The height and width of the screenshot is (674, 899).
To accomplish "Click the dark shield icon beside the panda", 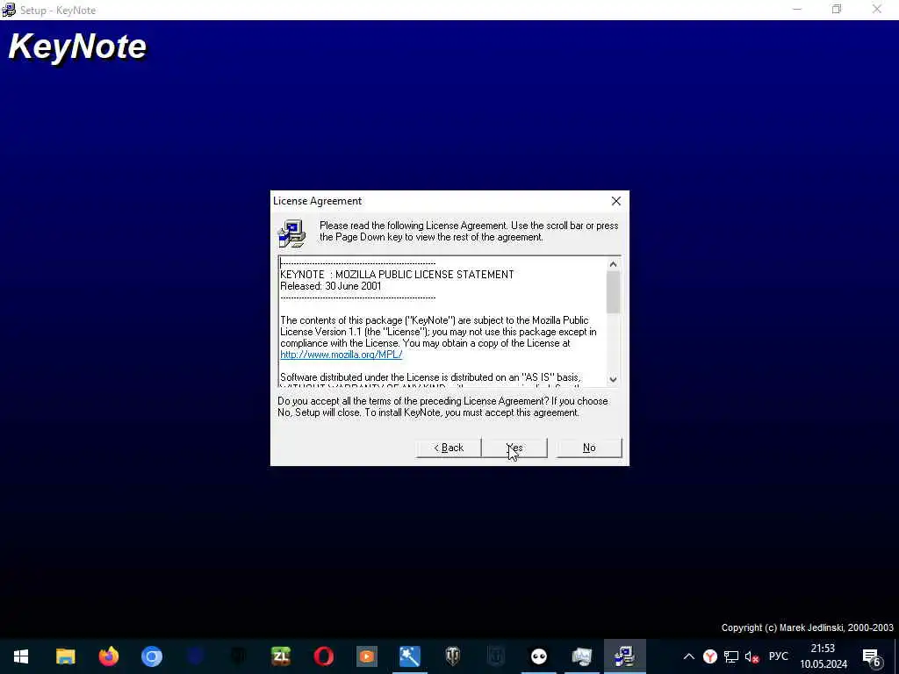I will point(496,656).
